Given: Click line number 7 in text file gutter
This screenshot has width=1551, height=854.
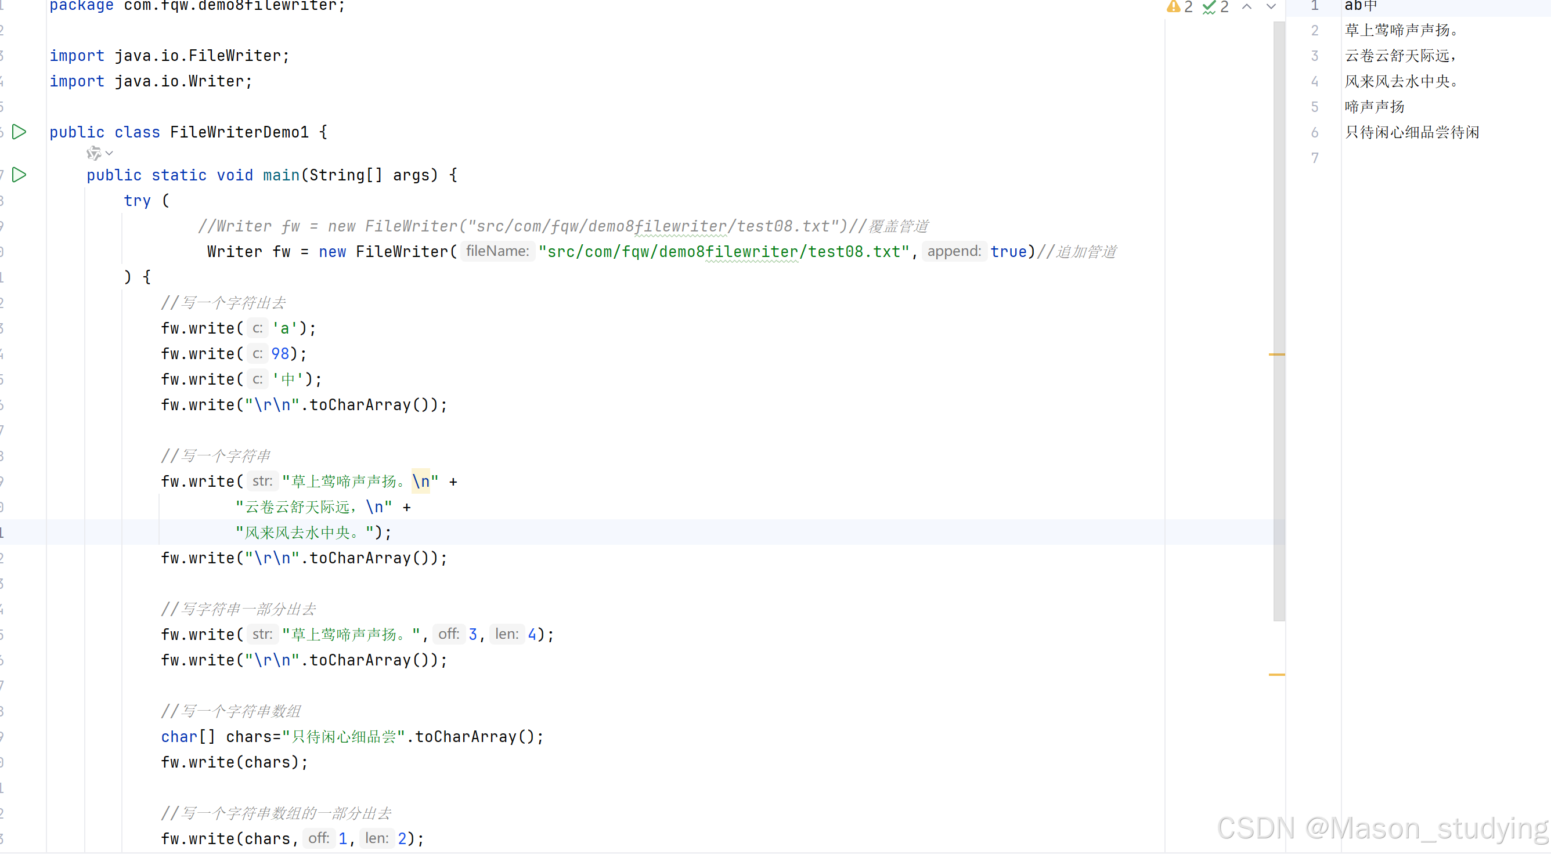Looking at the screenshot, I should coord(1315,158).
